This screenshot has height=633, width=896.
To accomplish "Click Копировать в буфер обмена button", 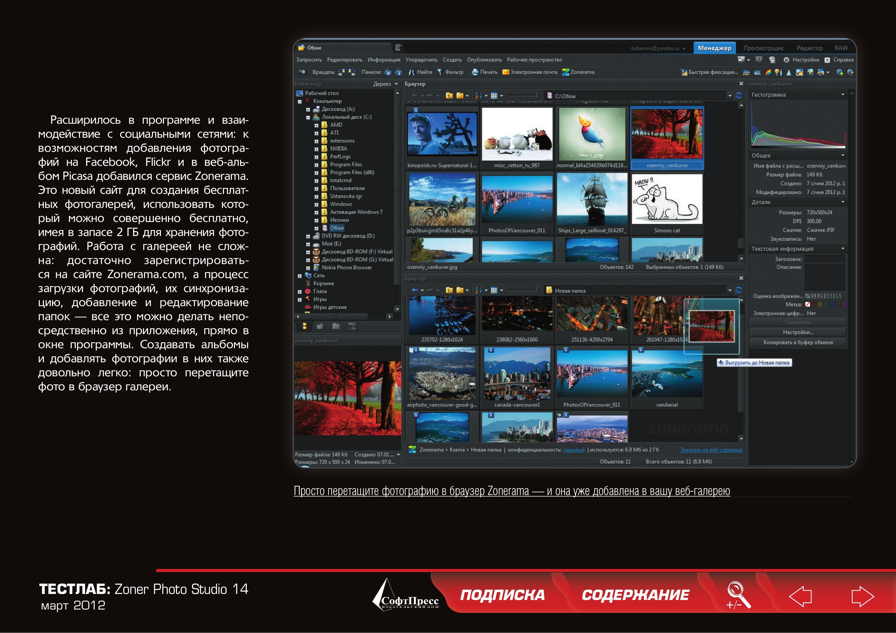I will [798, 342].
